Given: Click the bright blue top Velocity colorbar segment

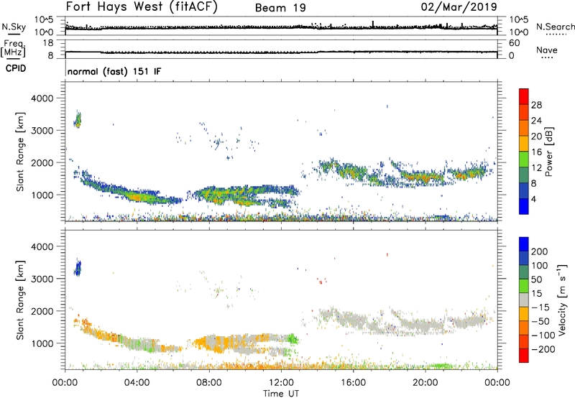Looking at the screenshot, I should 524,244.
